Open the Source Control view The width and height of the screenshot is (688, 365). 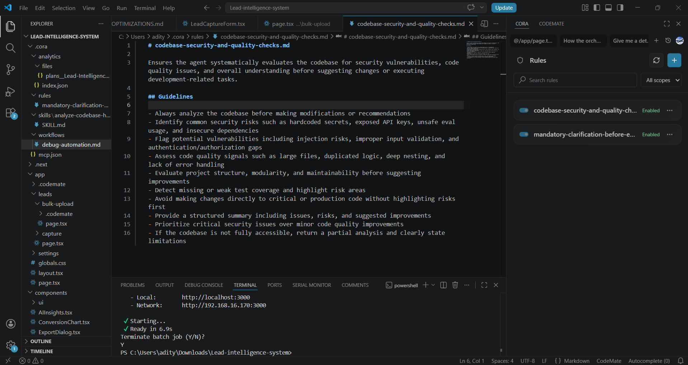click(11, 70)
